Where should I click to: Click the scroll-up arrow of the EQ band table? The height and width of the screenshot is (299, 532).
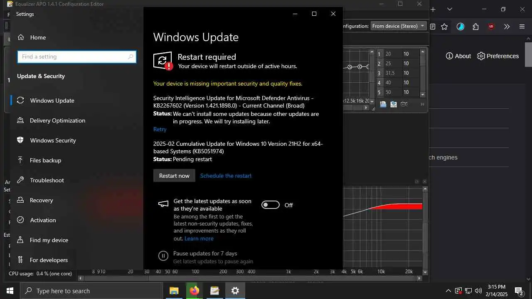click(423, 52)
